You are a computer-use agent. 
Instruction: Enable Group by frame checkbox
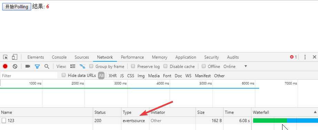click(x=91, y=66)
